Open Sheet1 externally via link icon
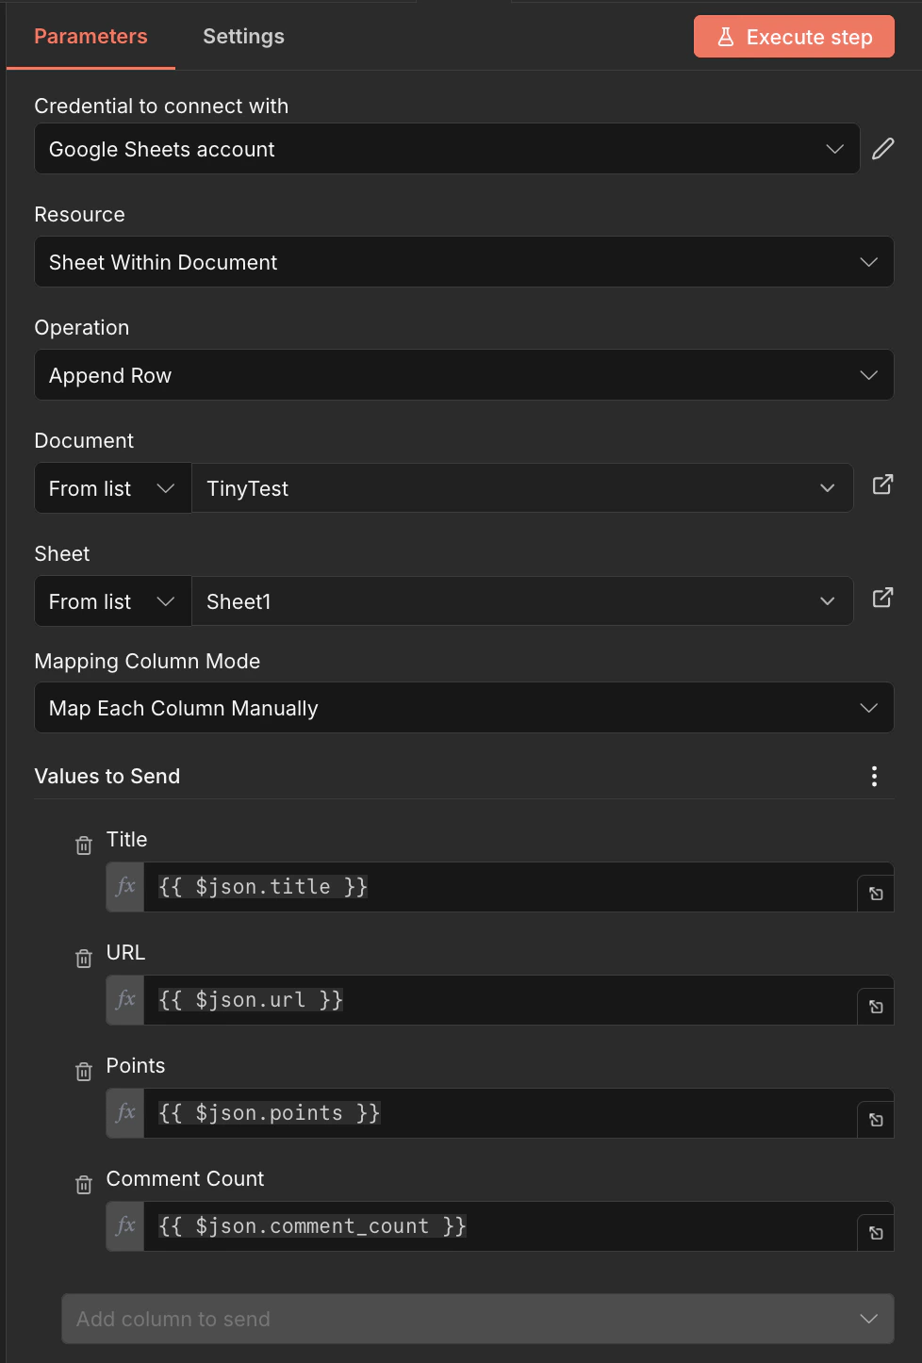This screenshot has width=922, height=1363. pyautogui.click(x=881, y=598)
